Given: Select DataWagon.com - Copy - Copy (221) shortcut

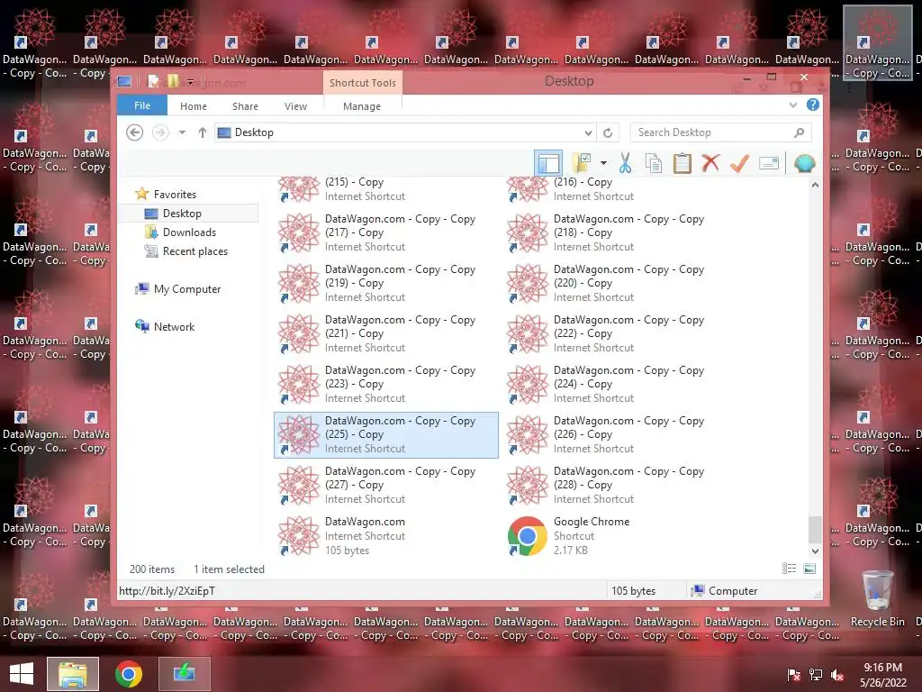Looking at the screenshot, I should 385,334.
